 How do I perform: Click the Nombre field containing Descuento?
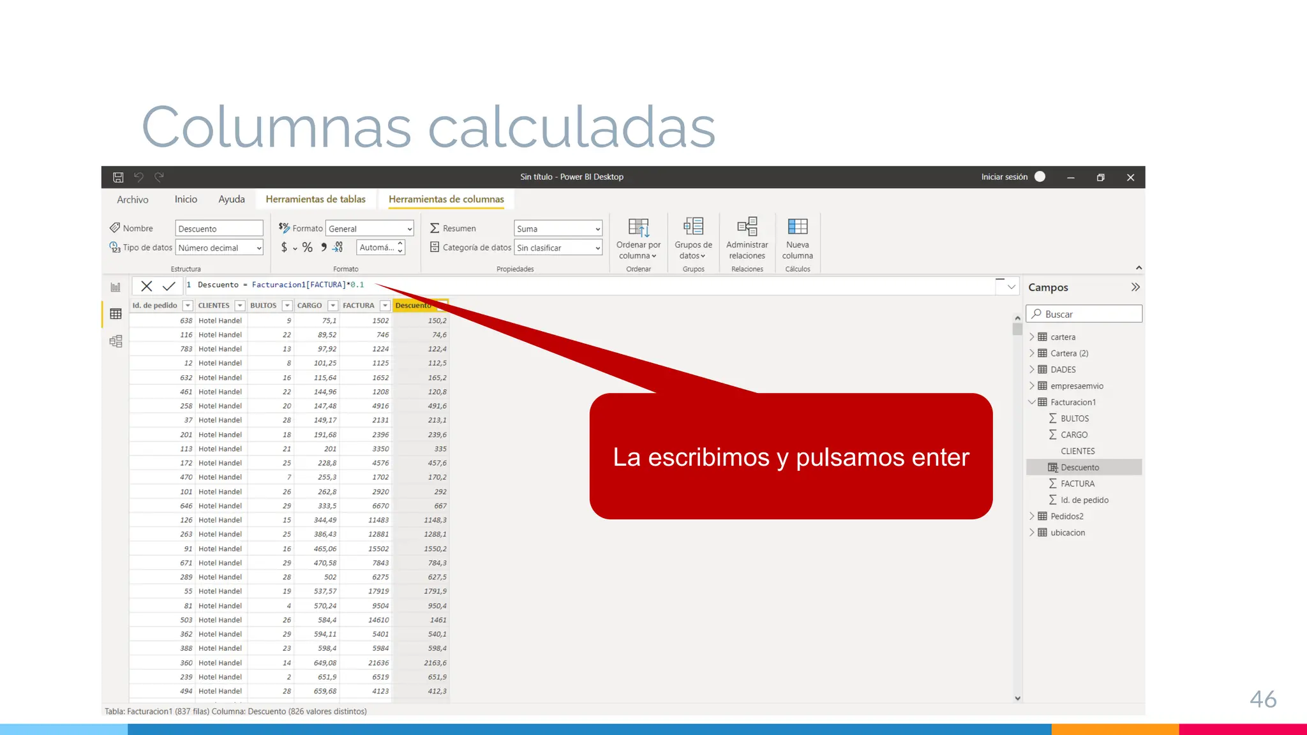click(x=219, y=228)
